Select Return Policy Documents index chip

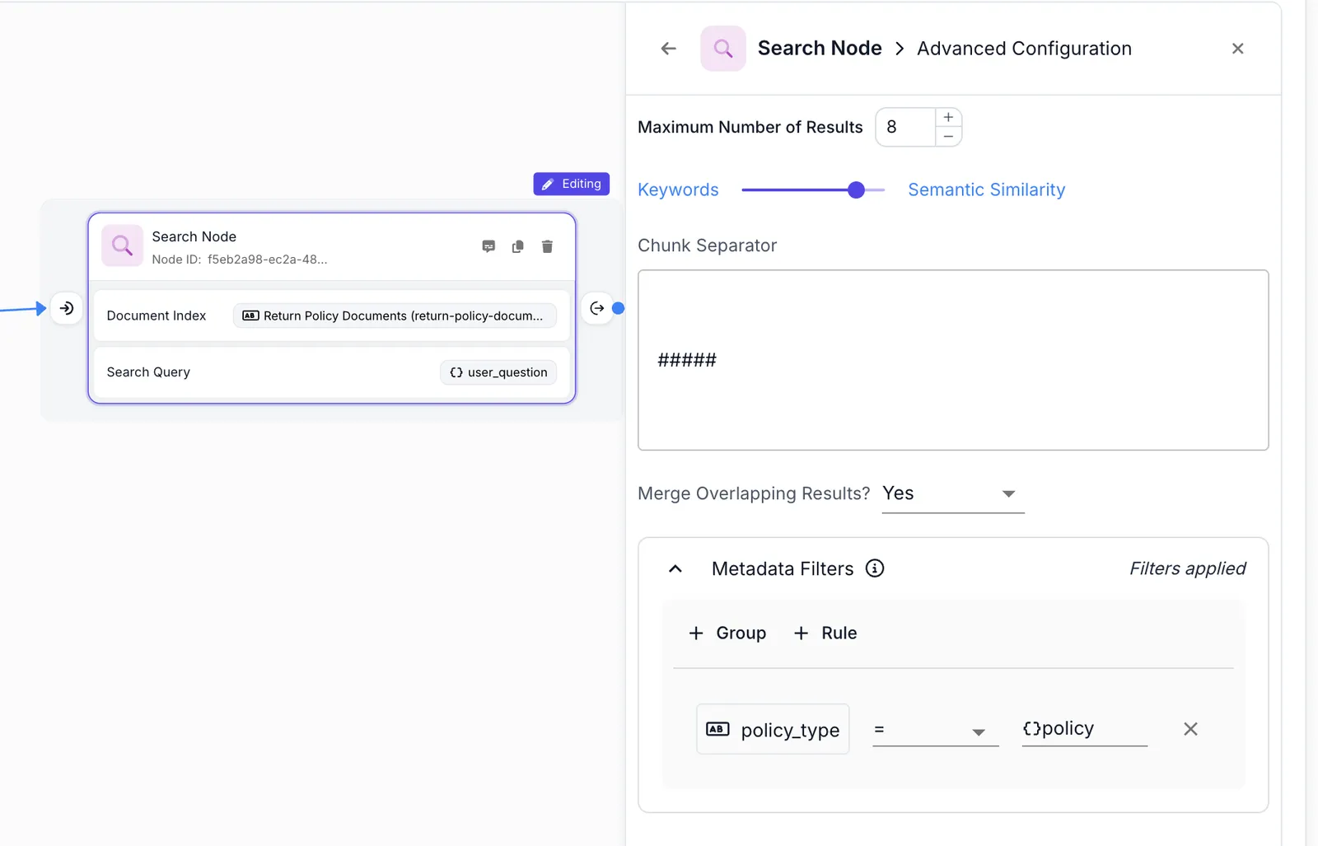[395, 315]
